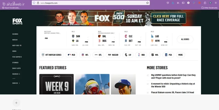Bookmark this page with the star icon
Viewport: 219px width, 110px height.
(148, 3)
